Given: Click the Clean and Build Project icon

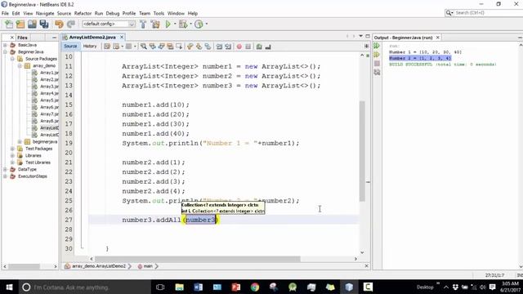Looking at the screenshot, I should (x=155, y=24).
